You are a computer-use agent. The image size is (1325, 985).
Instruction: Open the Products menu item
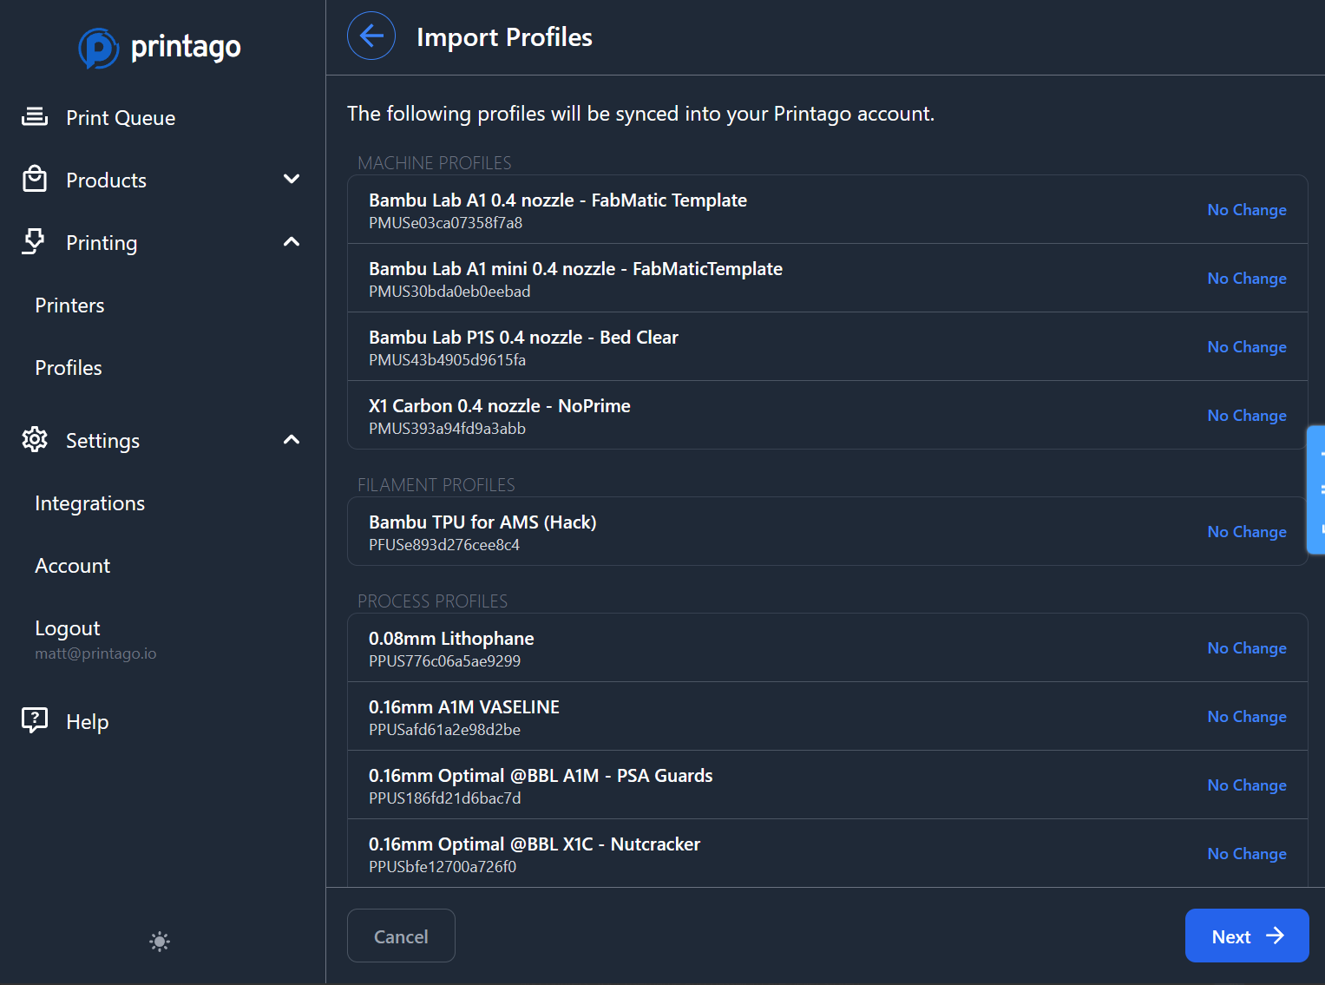(x=106, y=181)
